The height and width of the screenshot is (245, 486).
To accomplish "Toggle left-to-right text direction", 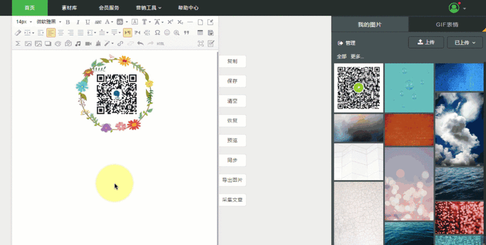I will [128, 33].
